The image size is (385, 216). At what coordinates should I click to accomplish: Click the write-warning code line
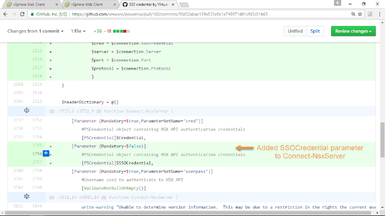(x=228, y=207)
